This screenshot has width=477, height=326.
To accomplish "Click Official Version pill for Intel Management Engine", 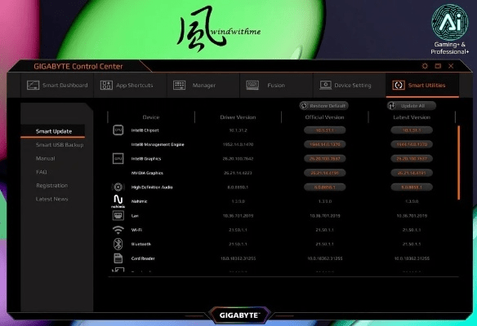I will pos(324,144).
